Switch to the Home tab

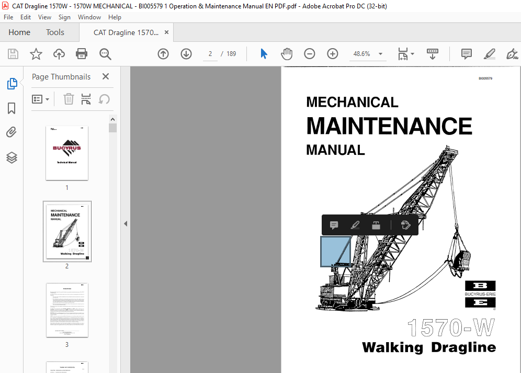click(19, 32)
